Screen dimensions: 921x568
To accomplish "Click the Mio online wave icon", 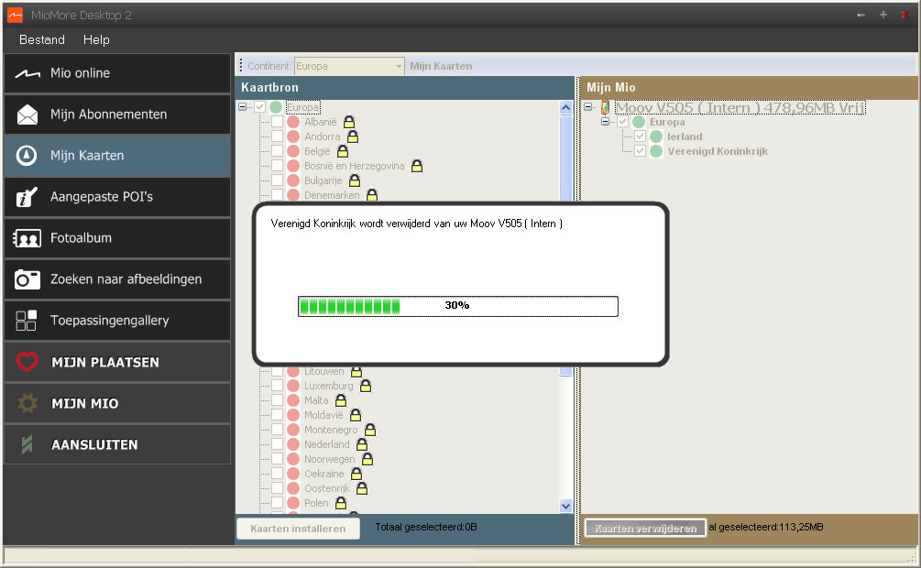I will [x=27, y=73].
